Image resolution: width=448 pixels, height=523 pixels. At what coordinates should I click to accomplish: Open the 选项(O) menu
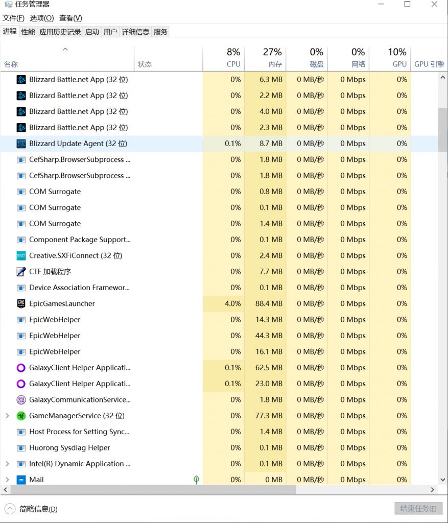click(42, 18)
